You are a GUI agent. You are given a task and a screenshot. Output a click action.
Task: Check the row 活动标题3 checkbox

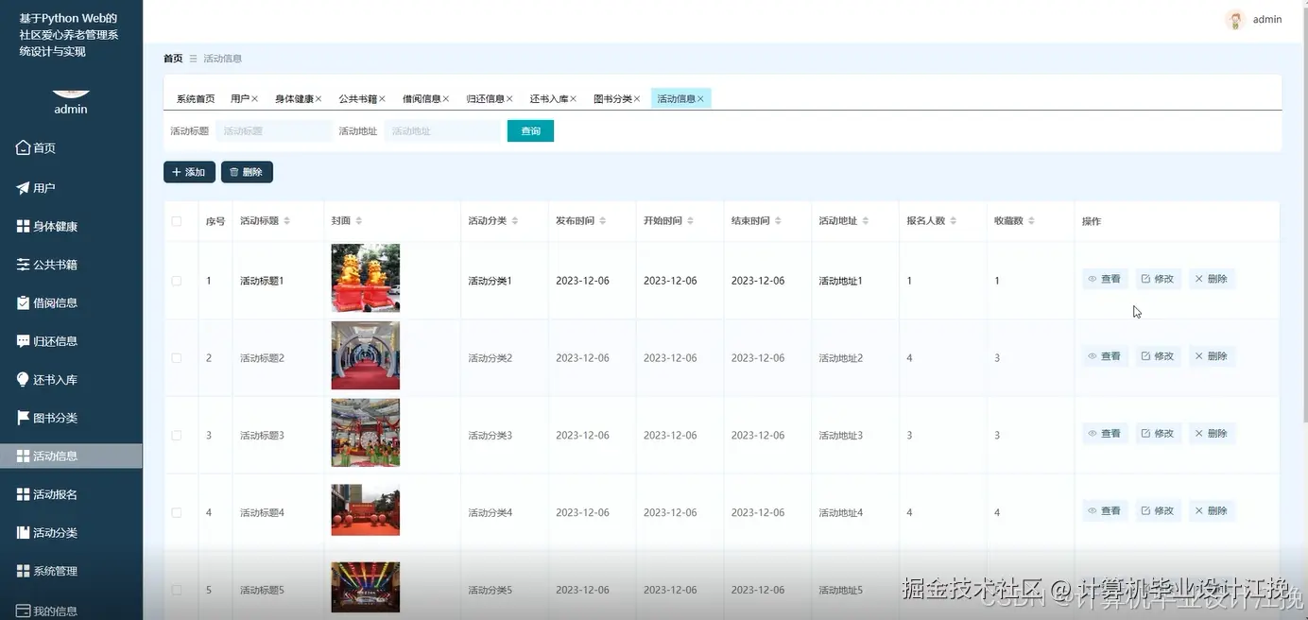point(177,436)
